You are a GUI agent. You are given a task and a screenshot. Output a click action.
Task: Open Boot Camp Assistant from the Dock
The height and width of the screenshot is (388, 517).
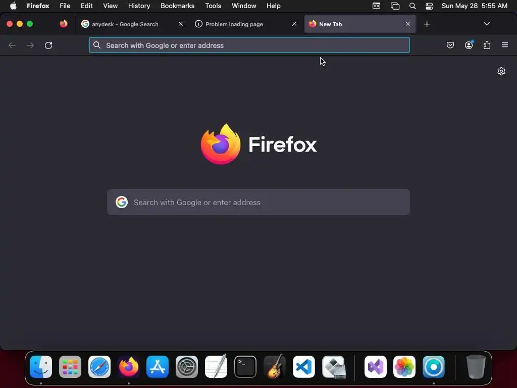[x=334, y=367]
